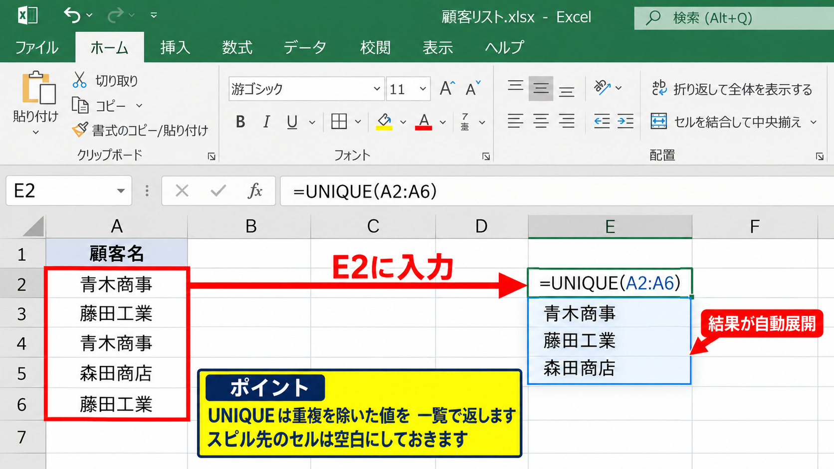This screenshot has height=469, width=834.
Task: Open the font size 11 dropdown
Action: [x=423, y=89]
